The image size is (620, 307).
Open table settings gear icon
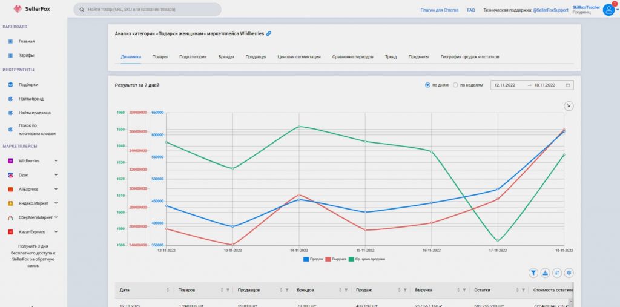569,272
